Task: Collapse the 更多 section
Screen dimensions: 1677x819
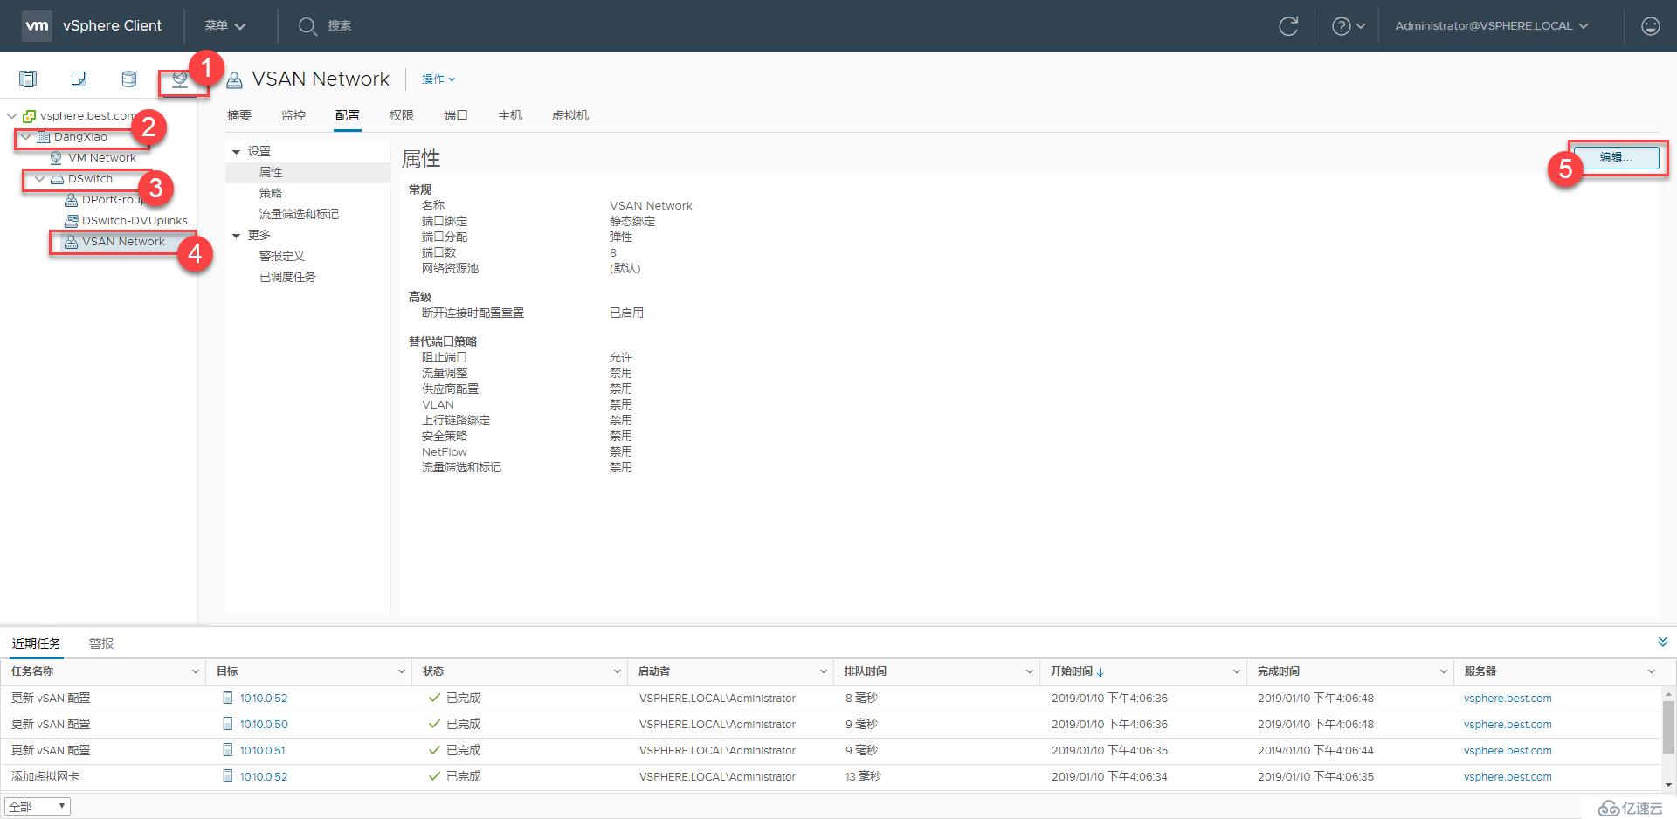Action: pyautogui.click(x=236, y=236)
